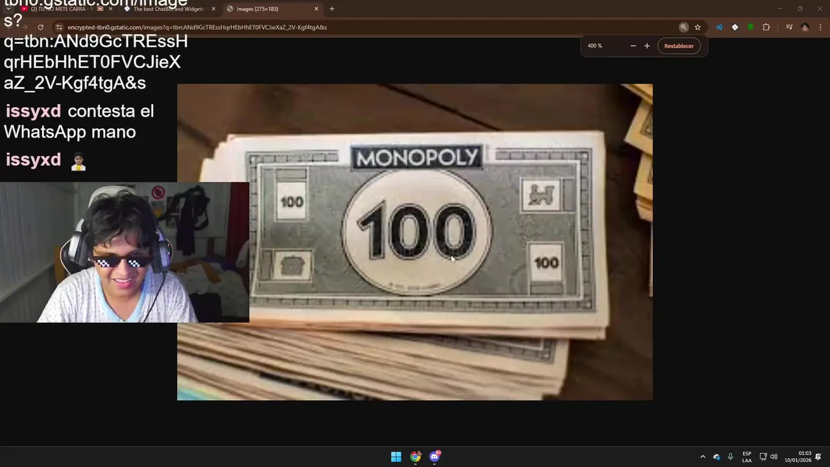Switch to The best ChatBot and Widgets tab
This screenshot has height=467, width=830.
click(169, 9)
